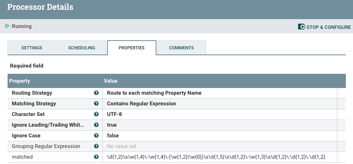Click help icon for Matching Strategy
This screenshot has width=353, height=164.
point(96,104)
